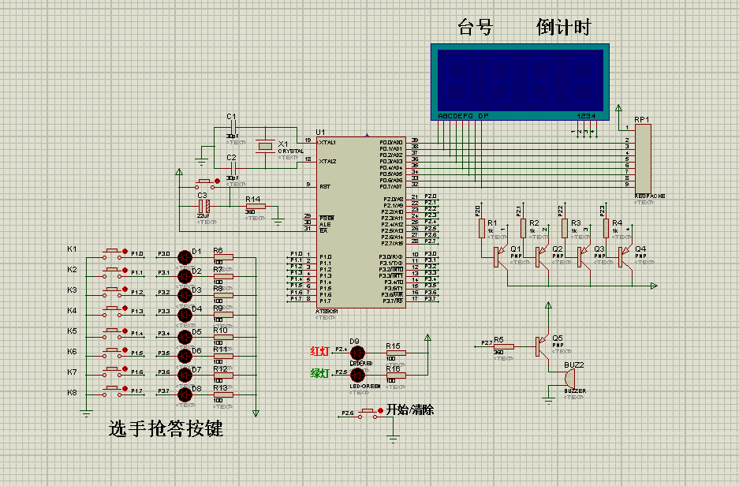This screenshot has width=739, height=486.
Task: Select electrolytic capacitor C3
Action: coord(203,206)
